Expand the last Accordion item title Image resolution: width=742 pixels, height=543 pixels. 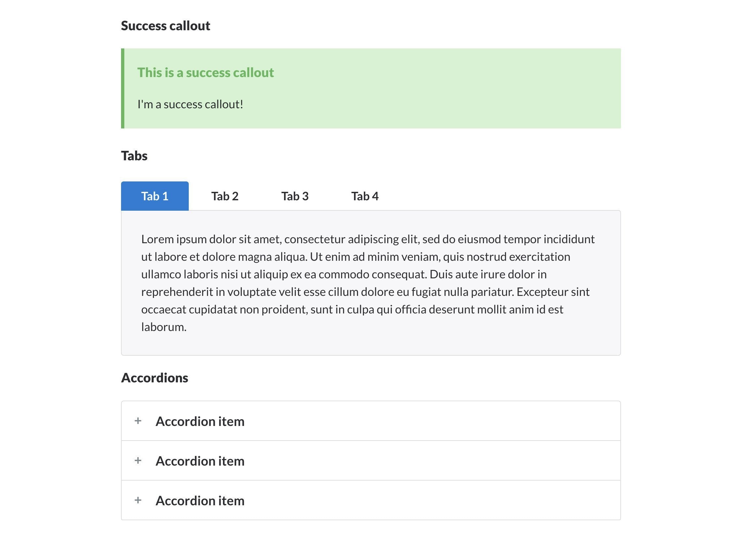[200, 501]
